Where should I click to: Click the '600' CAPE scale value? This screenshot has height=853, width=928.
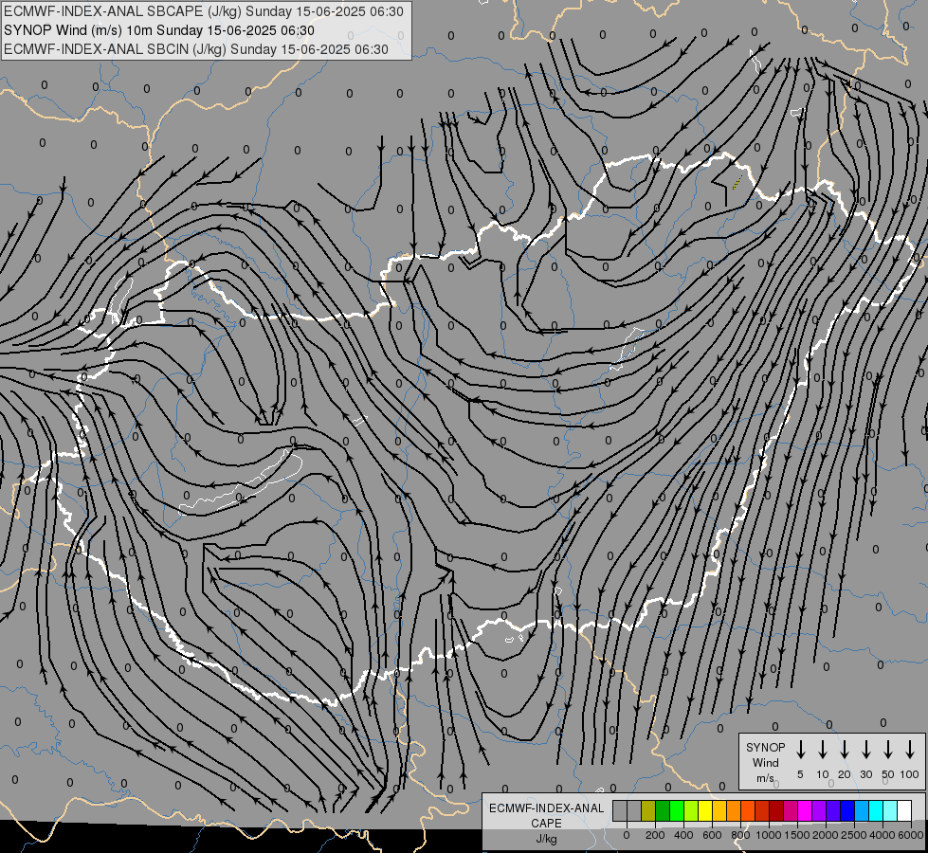712,835
